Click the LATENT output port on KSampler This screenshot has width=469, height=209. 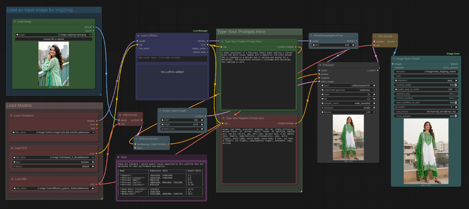pyautogui.click(x=378, y=70)
